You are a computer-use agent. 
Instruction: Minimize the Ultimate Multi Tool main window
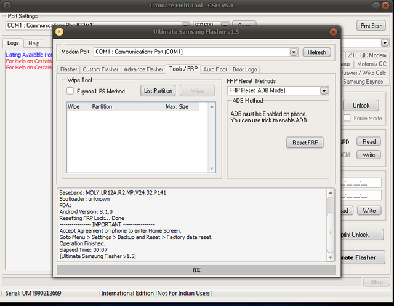pyautogui.click(x=376, y=6)
